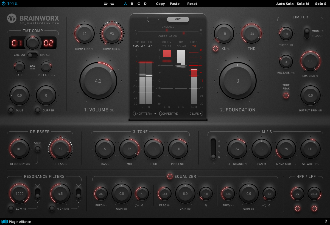The width and height of the screenshot is (330, 225).
Task: Click the 2. FOUNDATION knob
Action: pyautogui.click(x=238, y=81)
